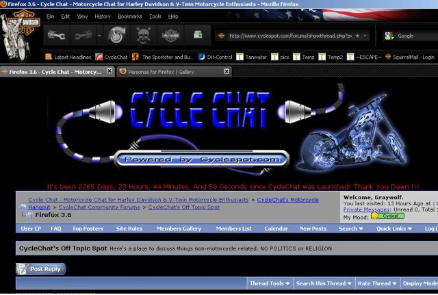Screen dimensions: 438x295
Task: Go to User CP
Action: [x=31, y=229]
